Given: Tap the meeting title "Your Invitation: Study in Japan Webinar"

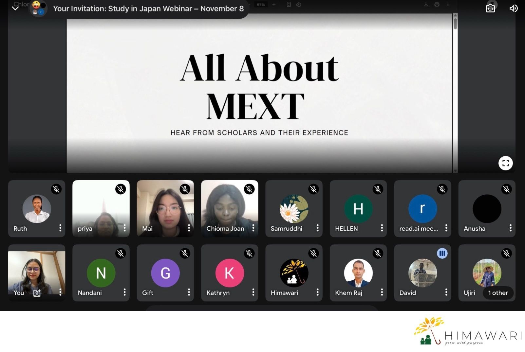Looking at the screenshot, I should coord(148,9).
